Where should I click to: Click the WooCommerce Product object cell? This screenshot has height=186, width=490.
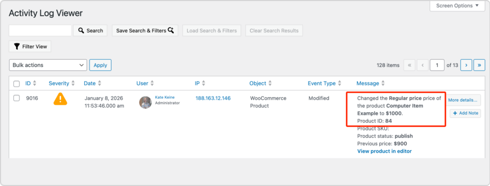click(268, 102)
